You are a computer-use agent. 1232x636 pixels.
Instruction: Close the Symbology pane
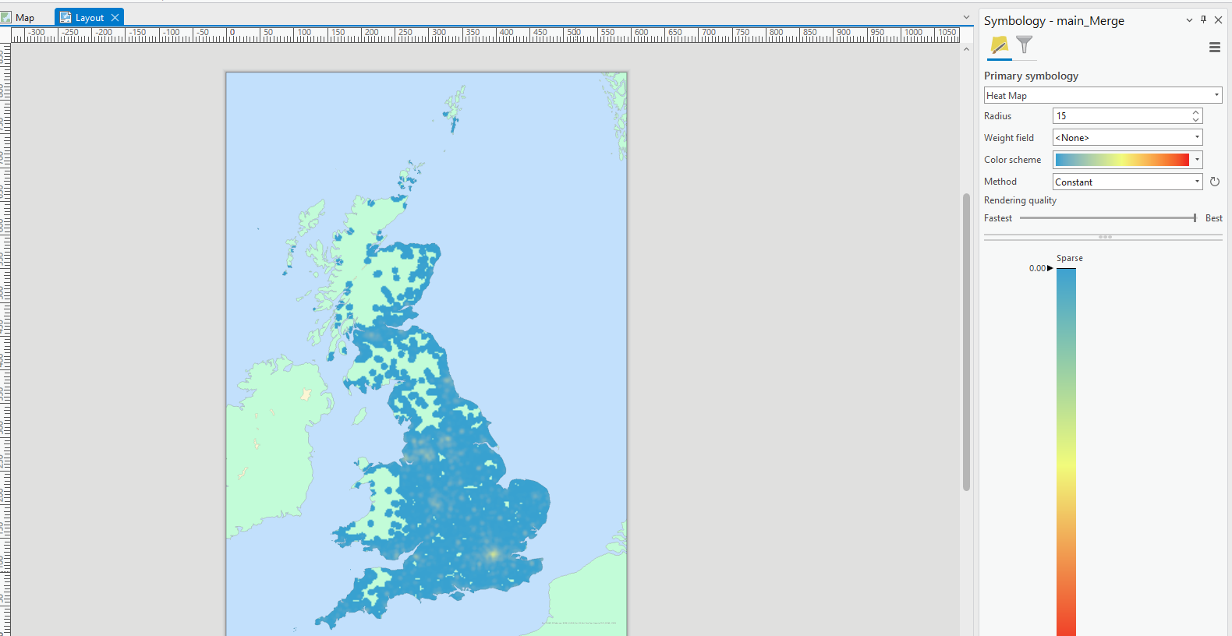click(x=1218, y=20)
